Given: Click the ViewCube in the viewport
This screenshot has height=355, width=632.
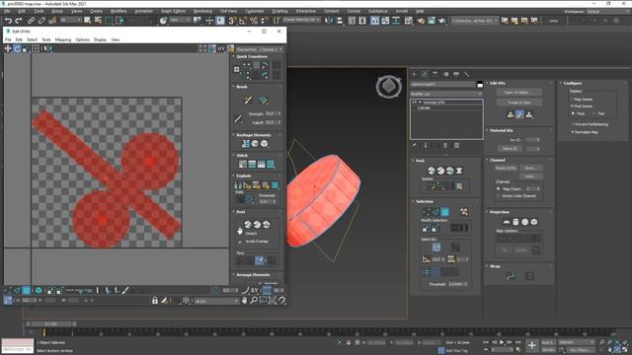Looking at the screenshot, I should (x=388, y=86).
